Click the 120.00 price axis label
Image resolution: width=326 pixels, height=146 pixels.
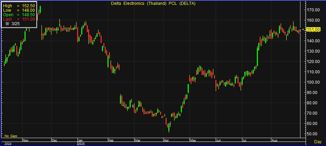pyautogui.click(x=314, y=62)
